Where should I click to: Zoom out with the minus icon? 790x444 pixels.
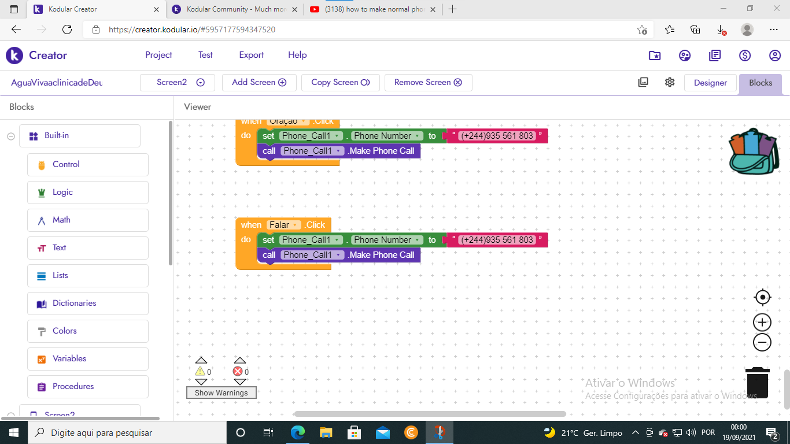coord(762,342)
